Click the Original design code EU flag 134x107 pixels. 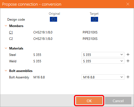coord(53,19)
